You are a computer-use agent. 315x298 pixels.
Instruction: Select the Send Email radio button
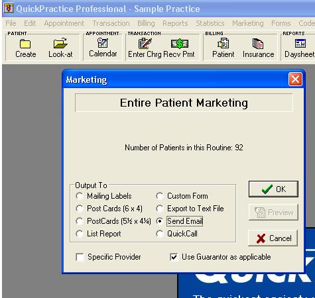click(x=159, y=221)
